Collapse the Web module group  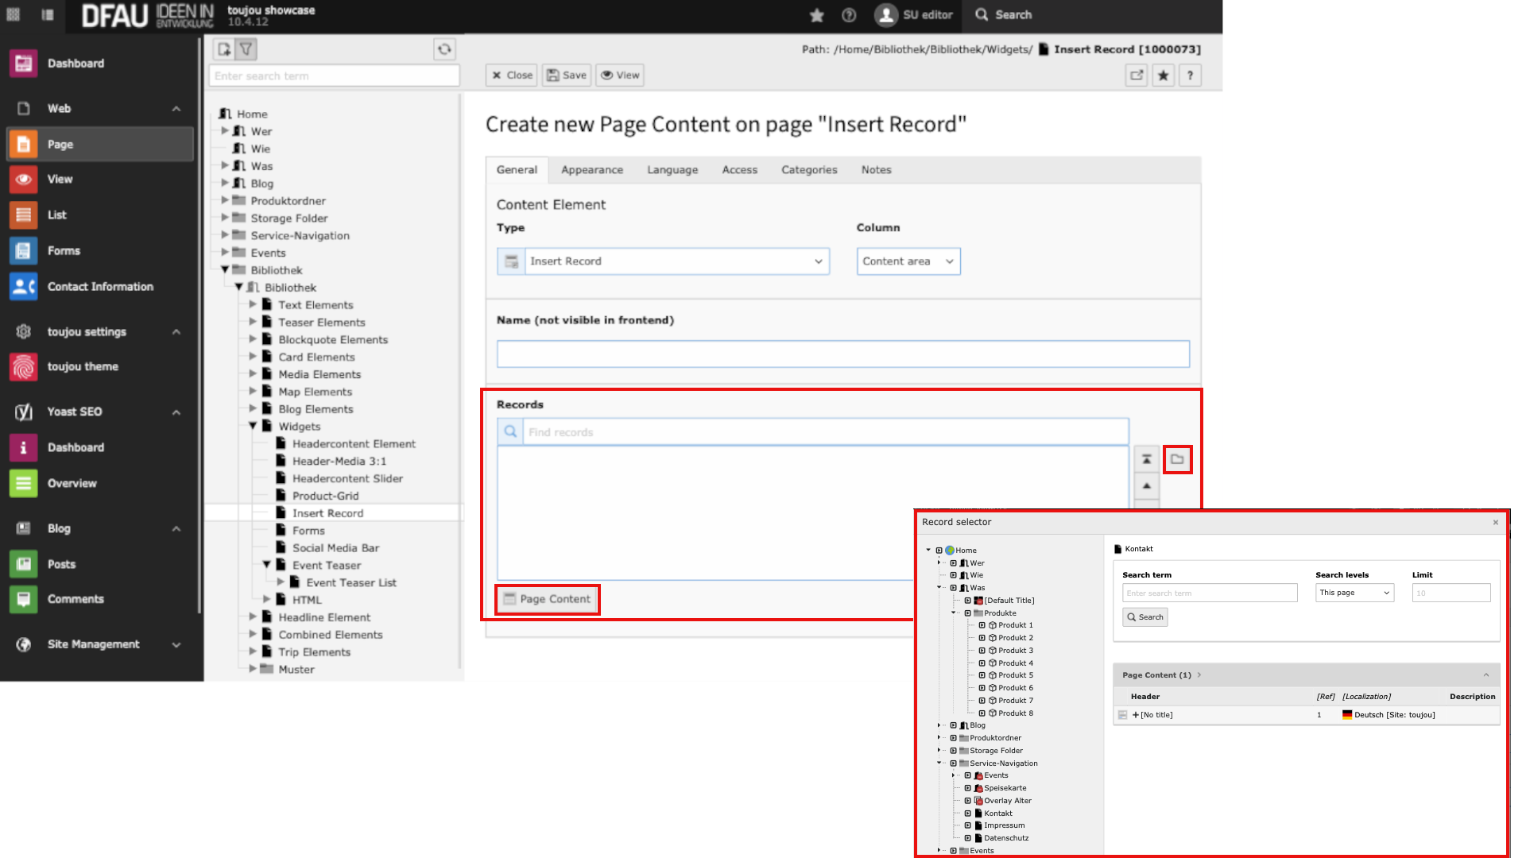point(176,109)
